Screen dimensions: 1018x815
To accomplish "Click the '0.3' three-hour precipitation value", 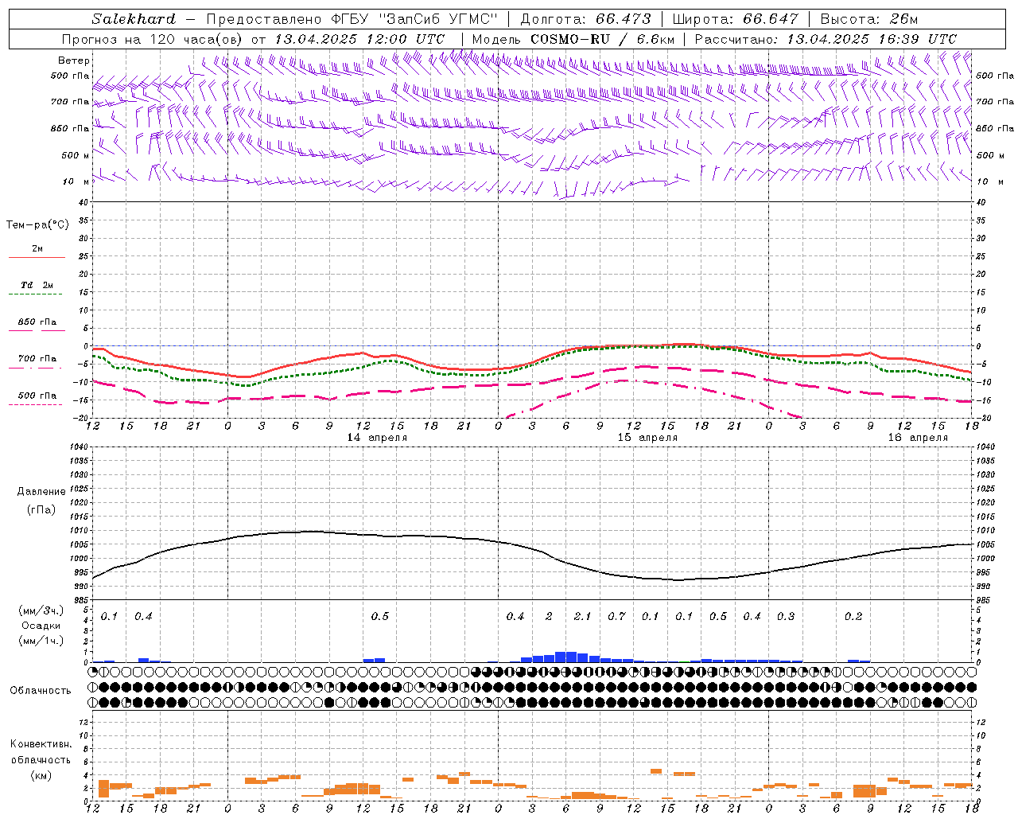I will (x=786, y=616).
